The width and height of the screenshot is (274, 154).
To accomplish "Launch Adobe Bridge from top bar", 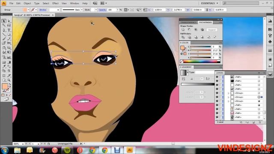I will click(x=95, y=3).
